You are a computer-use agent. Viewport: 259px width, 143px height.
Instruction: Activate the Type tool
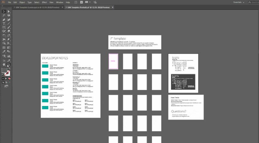coord(4,23)
